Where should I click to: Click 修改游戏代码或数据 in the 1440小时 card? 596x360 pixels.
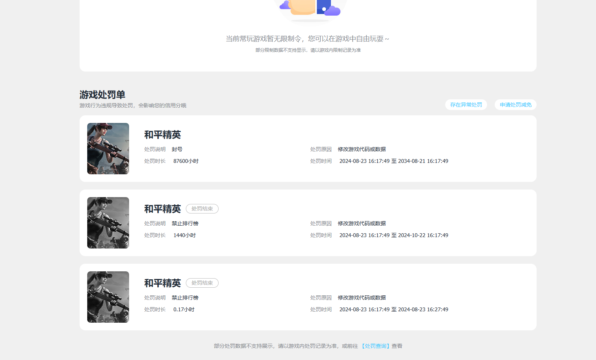(x=362, y=223)
